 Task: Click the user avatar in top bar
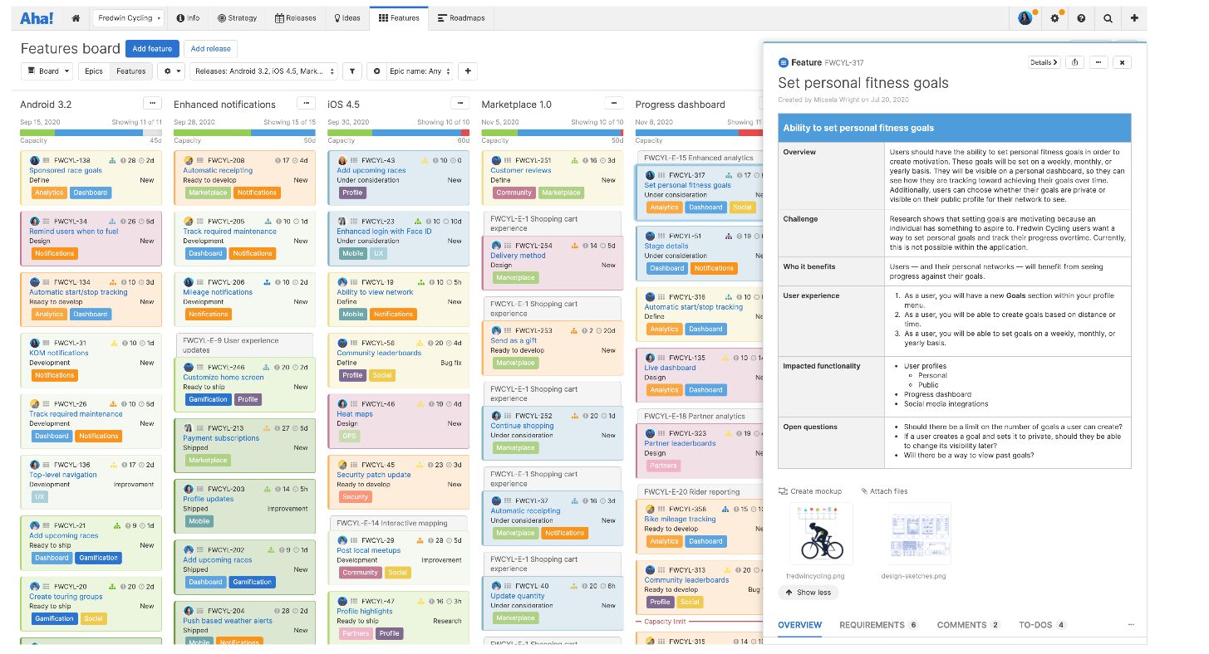1025,17
